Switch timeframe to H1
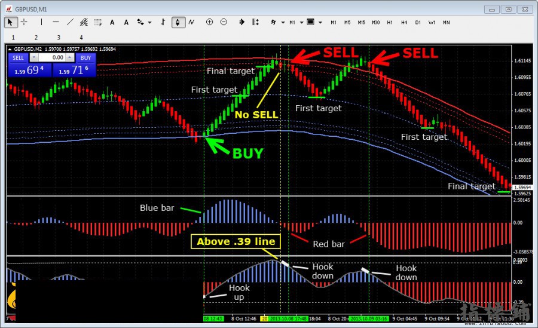The height and width of the screenshot is (328, 538). click(390, 22)
